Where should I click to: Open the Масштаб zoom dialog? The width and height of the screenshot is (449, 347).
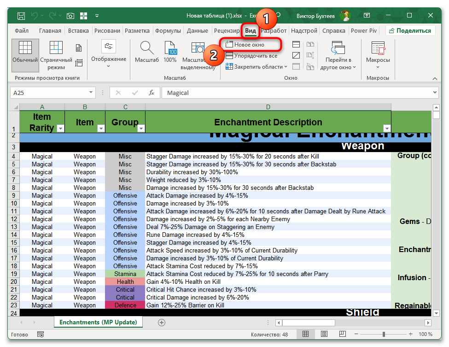147,52
